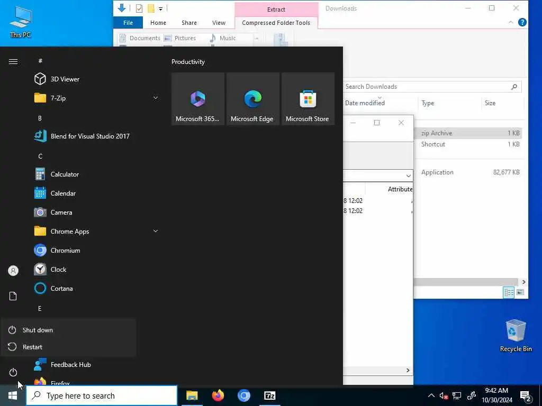Sort by Date modified column
542x406 pixels.
(x=365, y=103)
